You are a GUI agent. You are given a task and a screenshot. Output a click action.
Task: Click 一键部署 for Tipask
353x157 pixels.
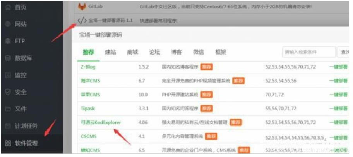click(338, 108)
